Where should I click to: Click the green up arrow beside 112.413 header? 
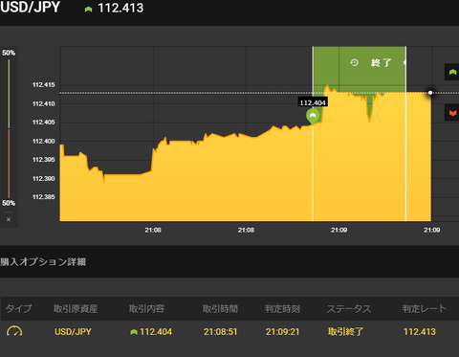[88, 10]
